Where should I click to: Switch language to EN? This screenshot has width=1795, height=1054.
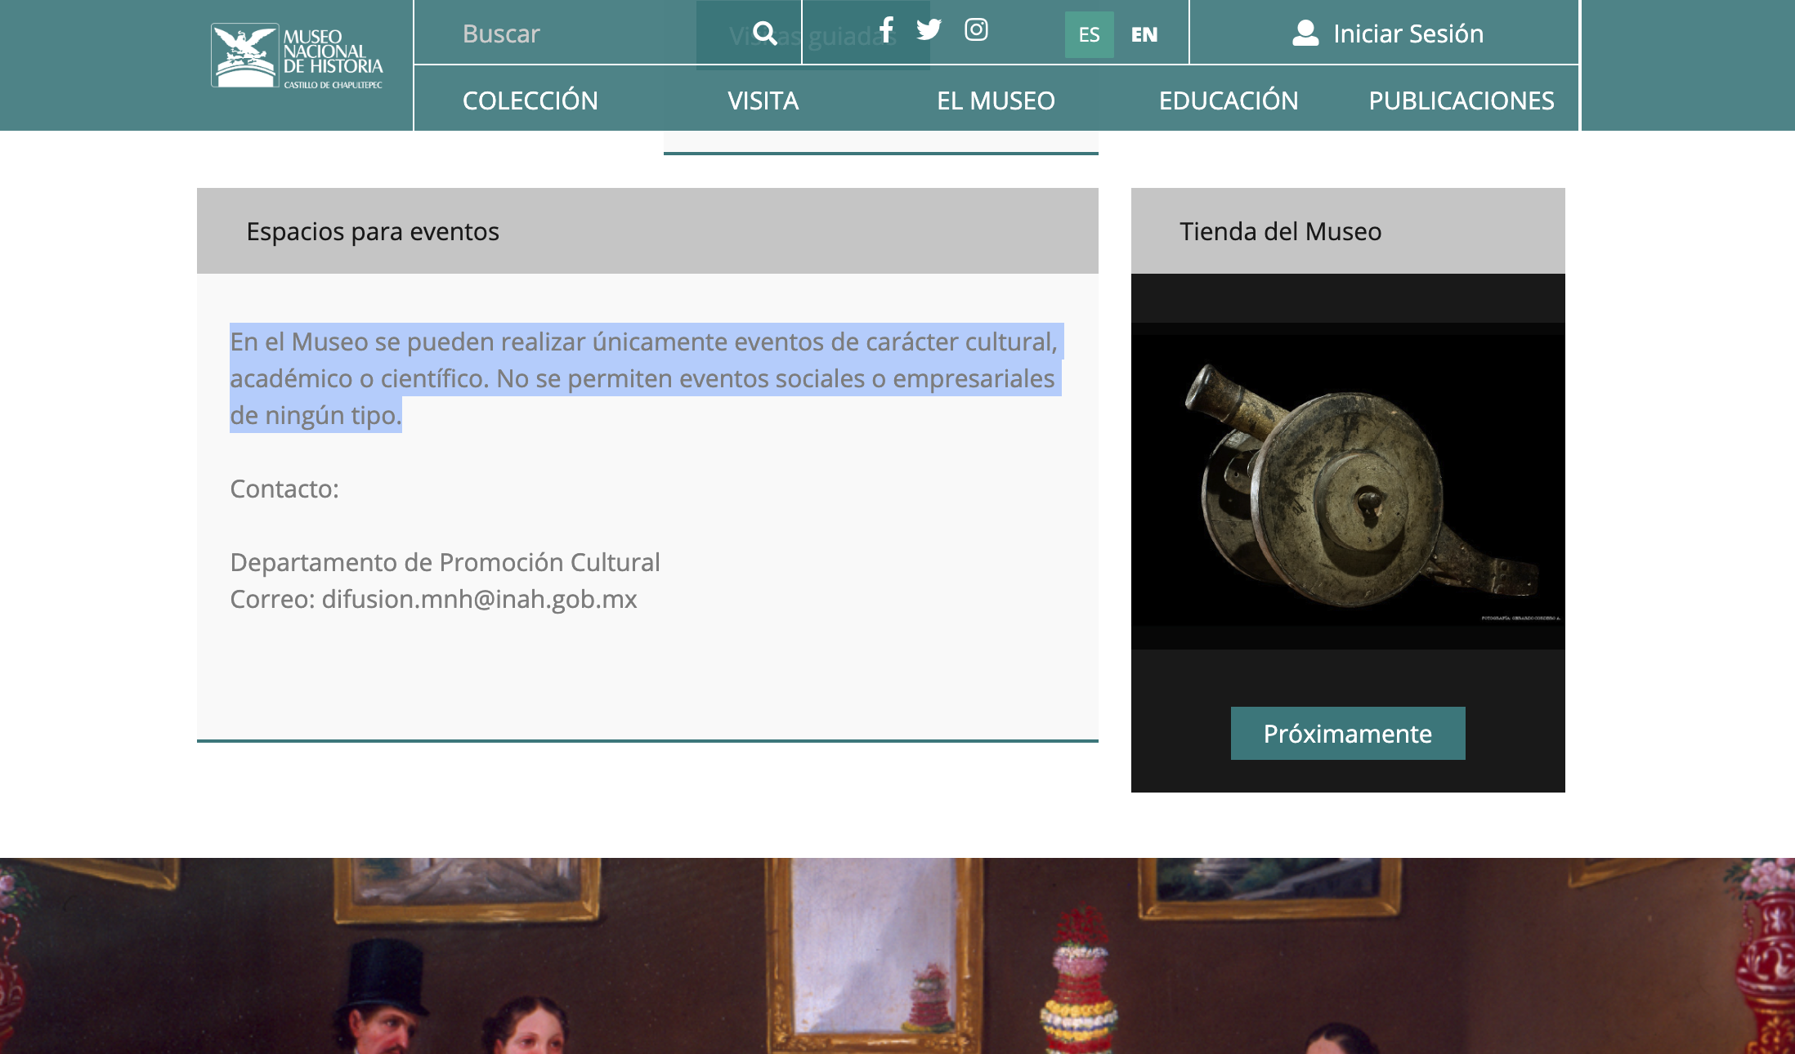click(x=1144, y=34)
